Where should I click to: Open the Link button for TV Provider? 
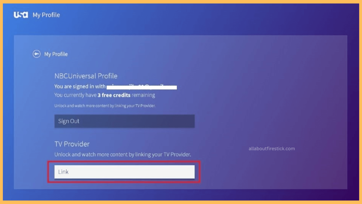click(x=124, y=172)
